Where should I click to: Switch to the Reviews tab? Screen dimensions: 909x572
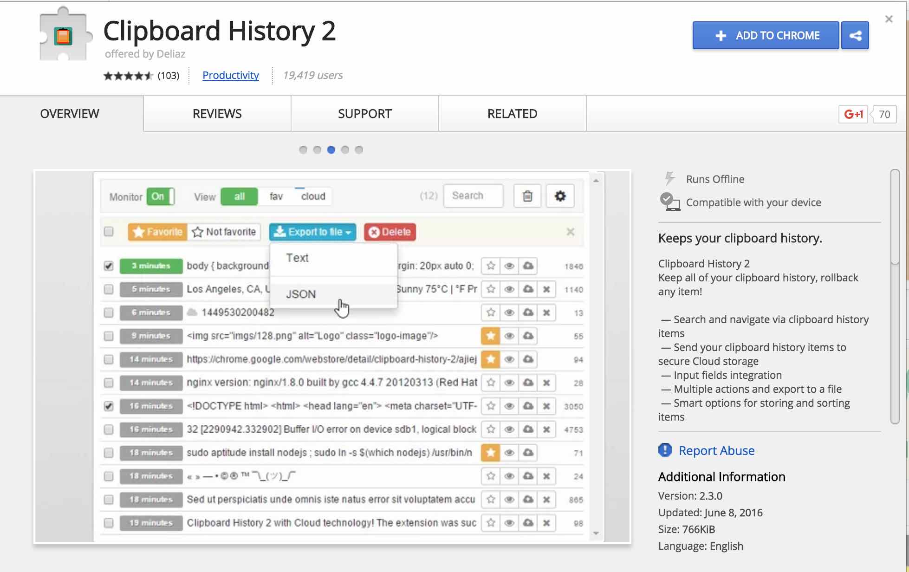click(x=217, y=113)
